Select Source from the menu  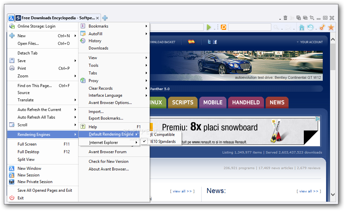pos(43,93)
